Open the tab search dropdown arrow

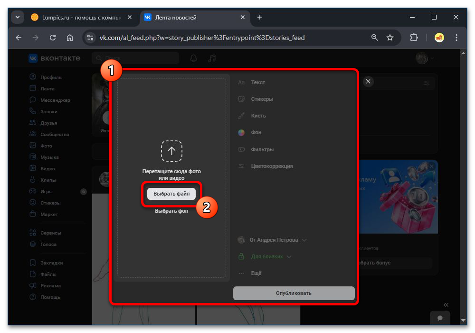[x=18, y=17]
